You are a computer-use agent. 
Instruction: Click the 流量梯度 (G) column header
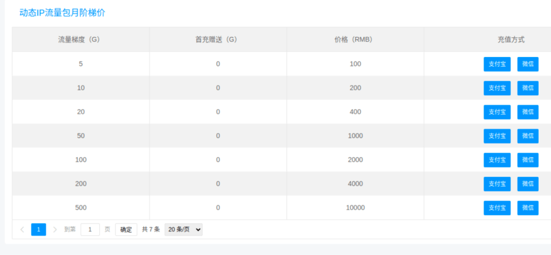[79, 40]
